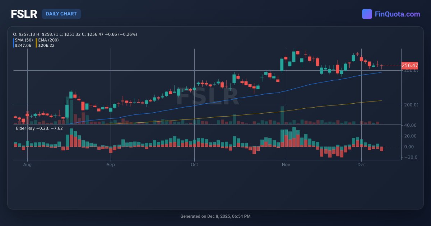Screen dimensions: 431x226
Task: Click the generated timestamp footer text
Action: tap(215, 216)
